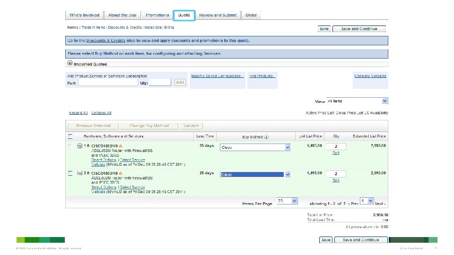Open Trade In Items sub-step
Image resolution: width=454 pixels, height=255 pixels.
[93, 27]
